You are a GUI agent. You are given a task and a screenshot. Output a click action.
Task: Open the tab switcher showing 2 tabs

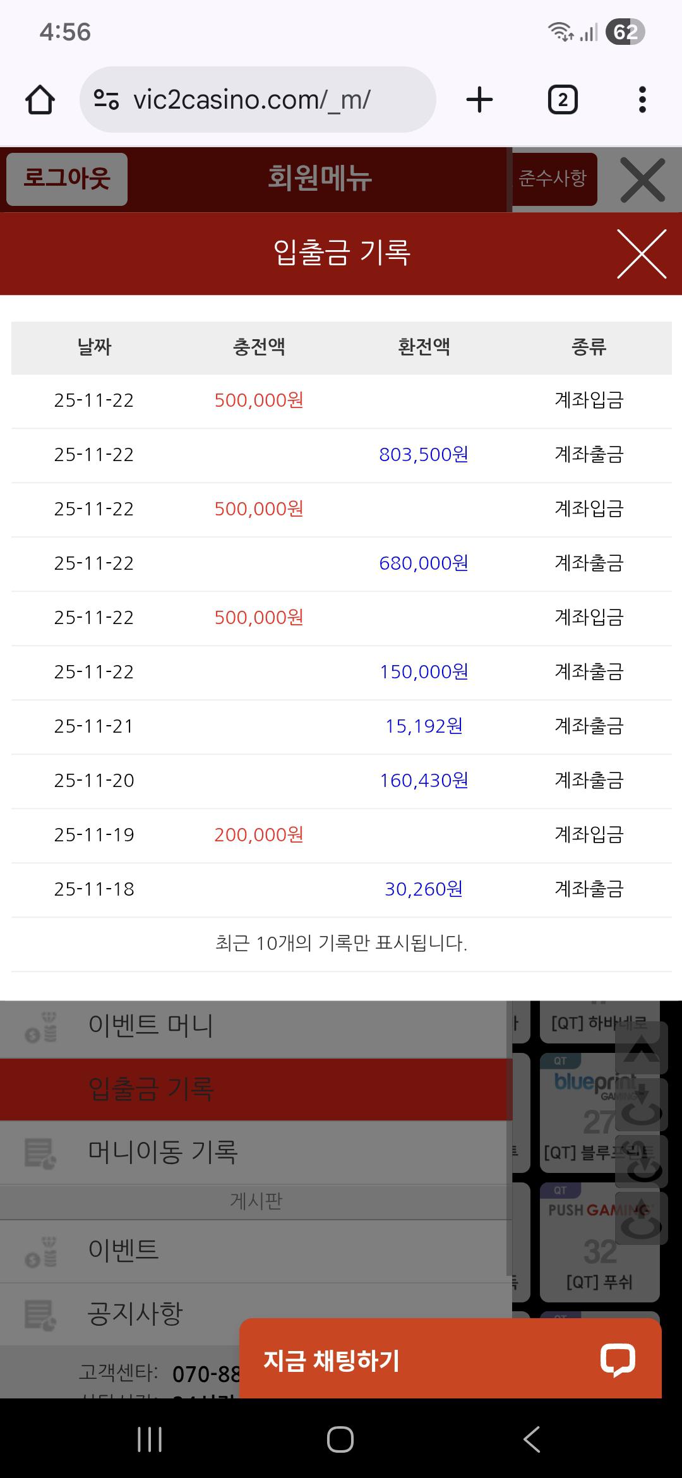tap(562, 100)
